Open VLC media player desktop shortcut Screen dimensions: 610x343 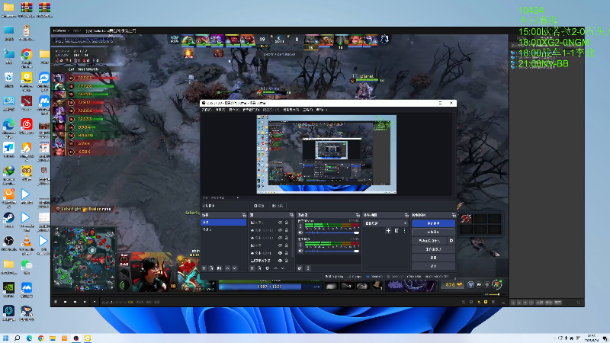pyautogui.click(x=27, y=243)
